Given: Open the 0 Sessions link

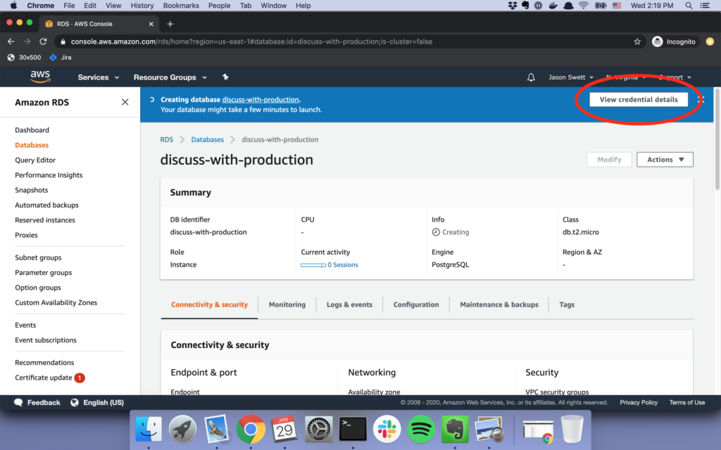Looking at the screenshot, I should tap(343, 265).
